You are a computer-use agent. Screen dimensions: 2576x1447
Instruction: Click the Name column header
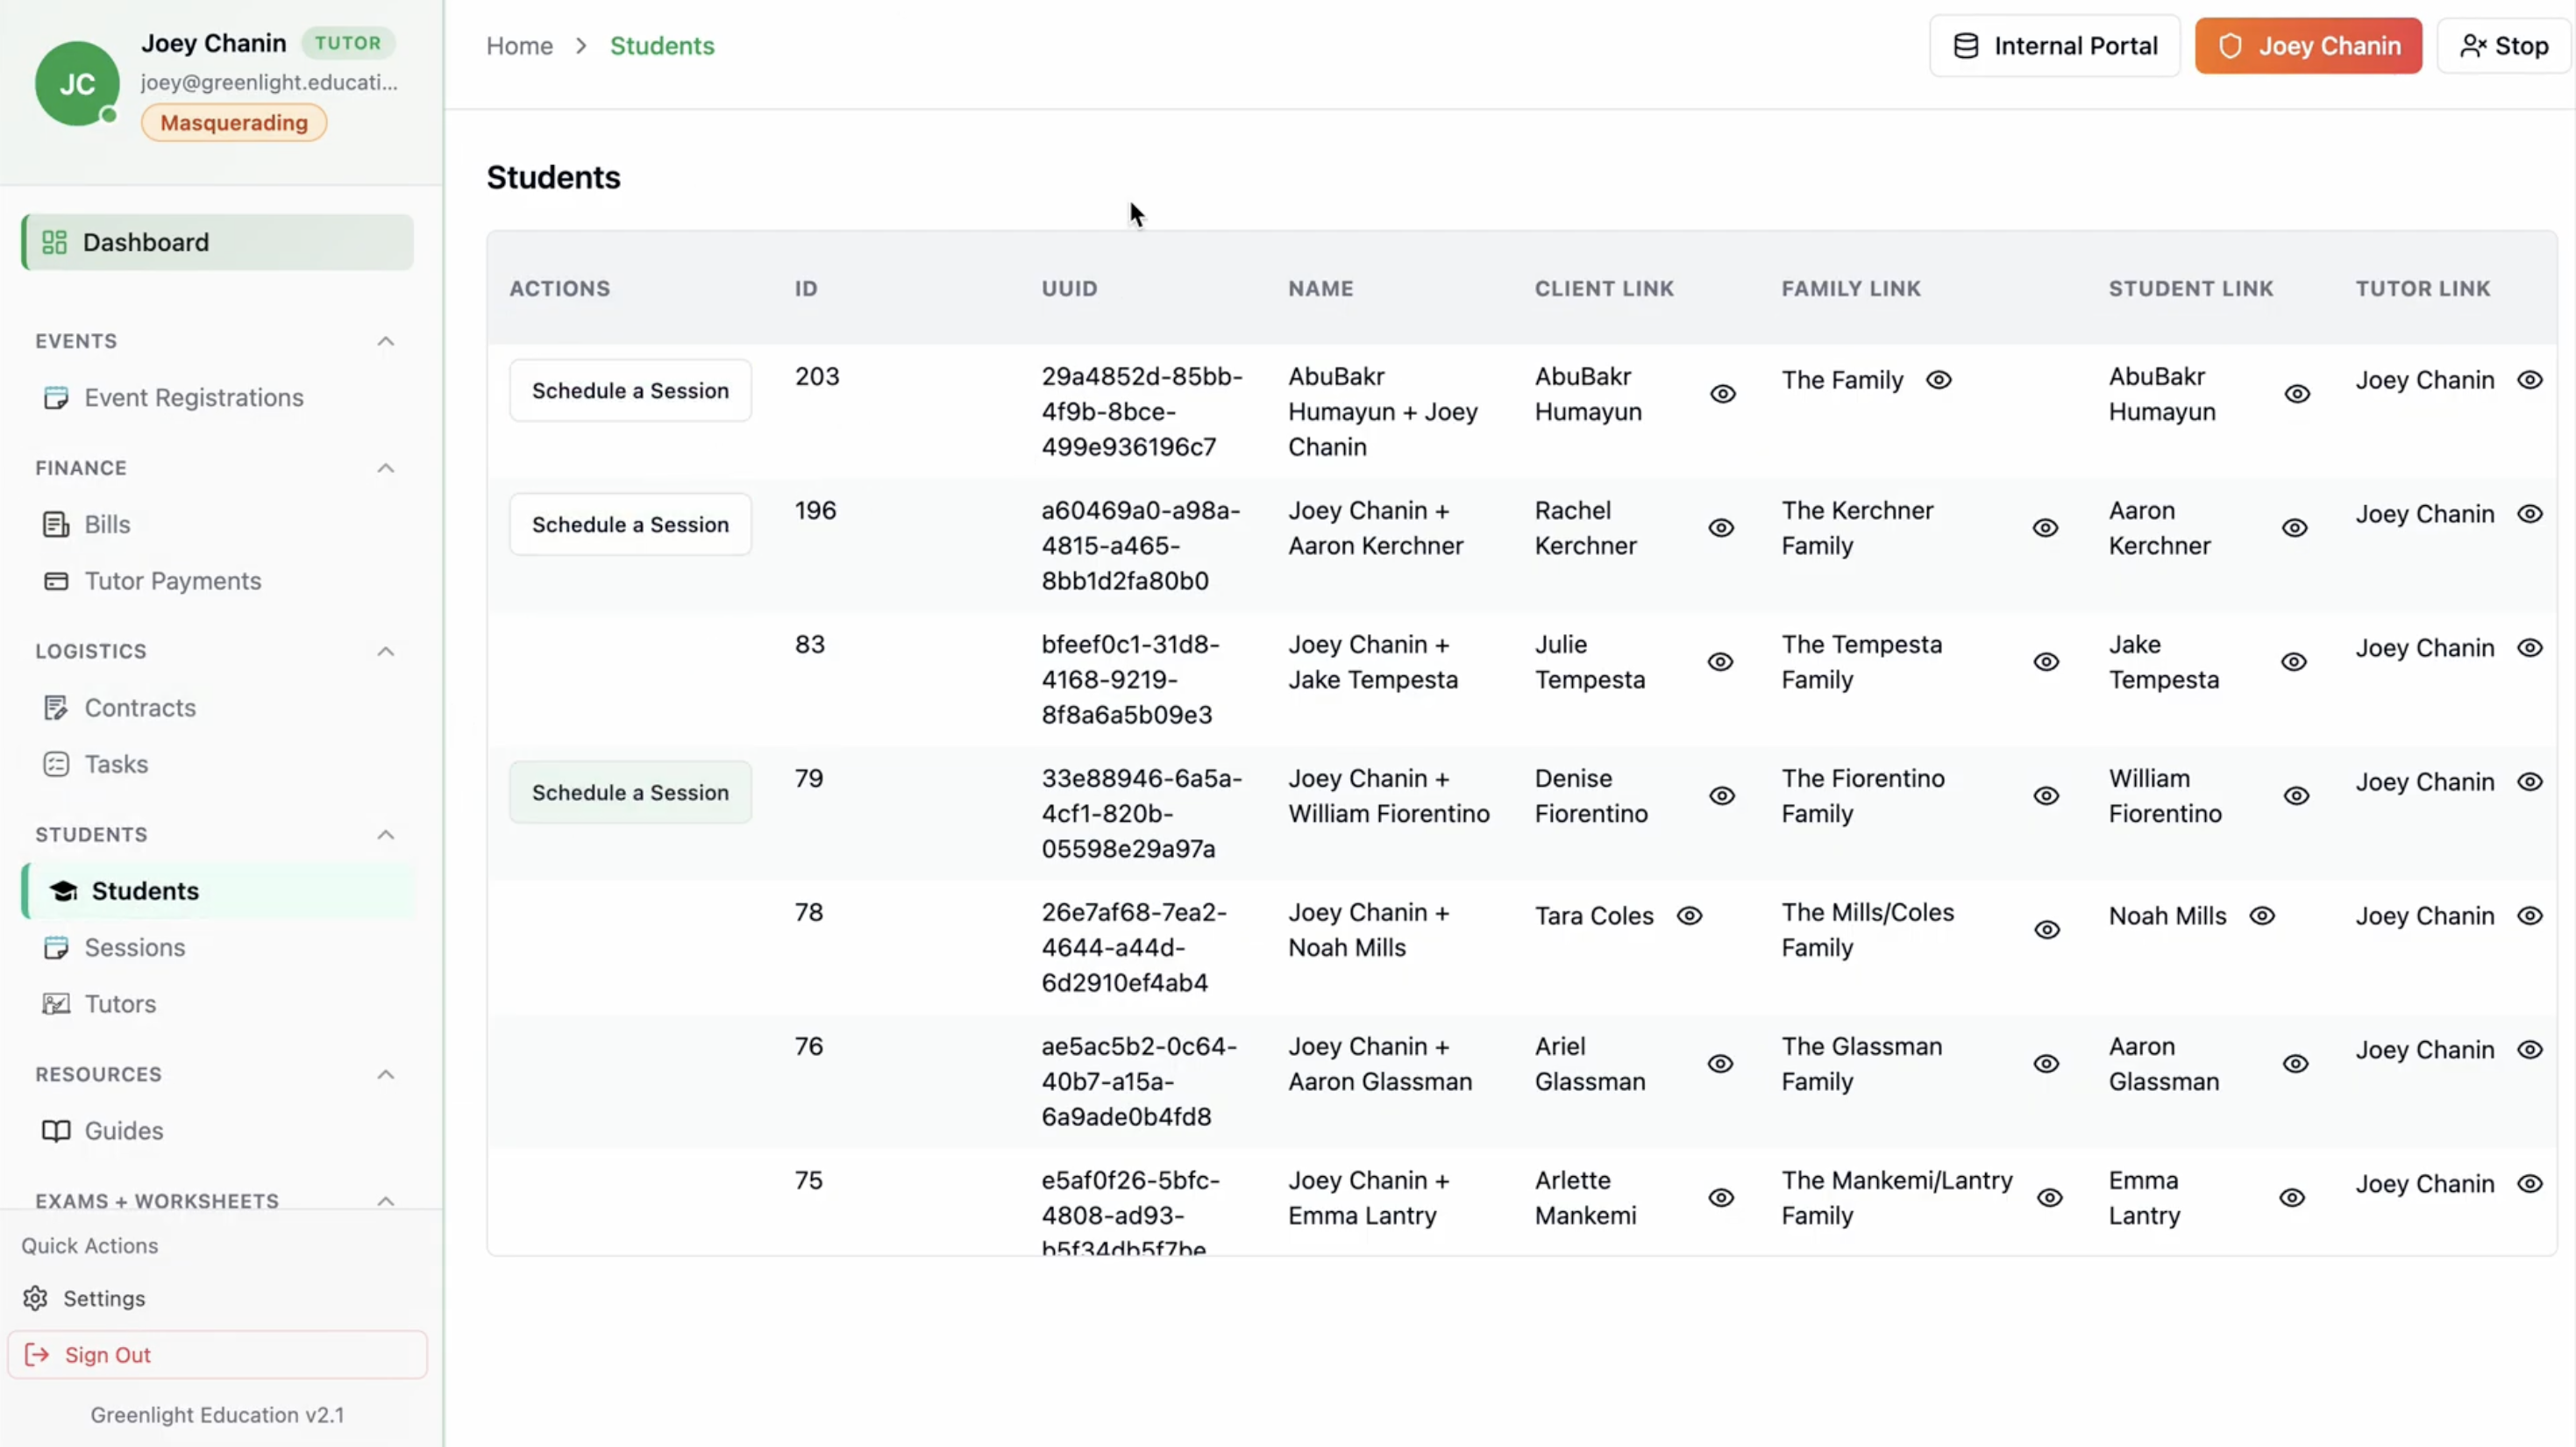tap(1320, 289)
